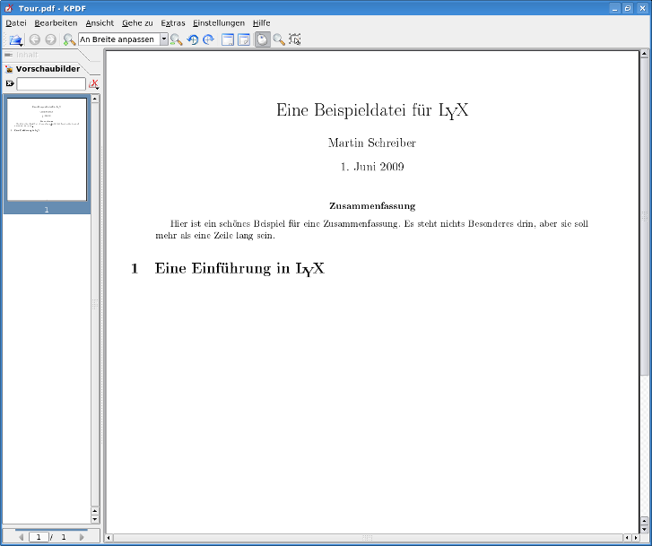
Task: Click document vertical scrollbar up arrow
Action: (644, 54)
